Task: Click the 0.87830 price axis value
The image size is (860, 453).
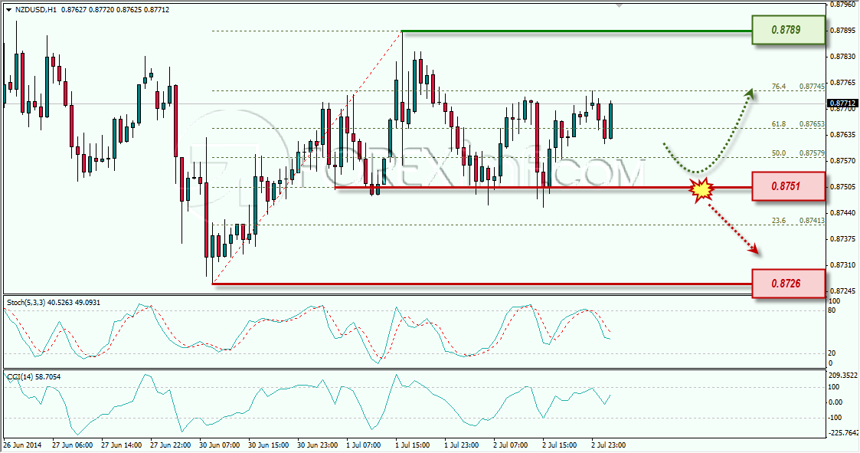Action: tap(843, 57)
